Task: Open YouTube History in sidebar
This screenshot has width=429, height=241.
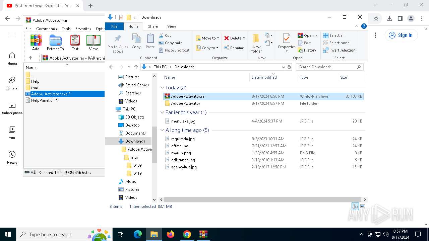Action: click(x=12, y=157)
